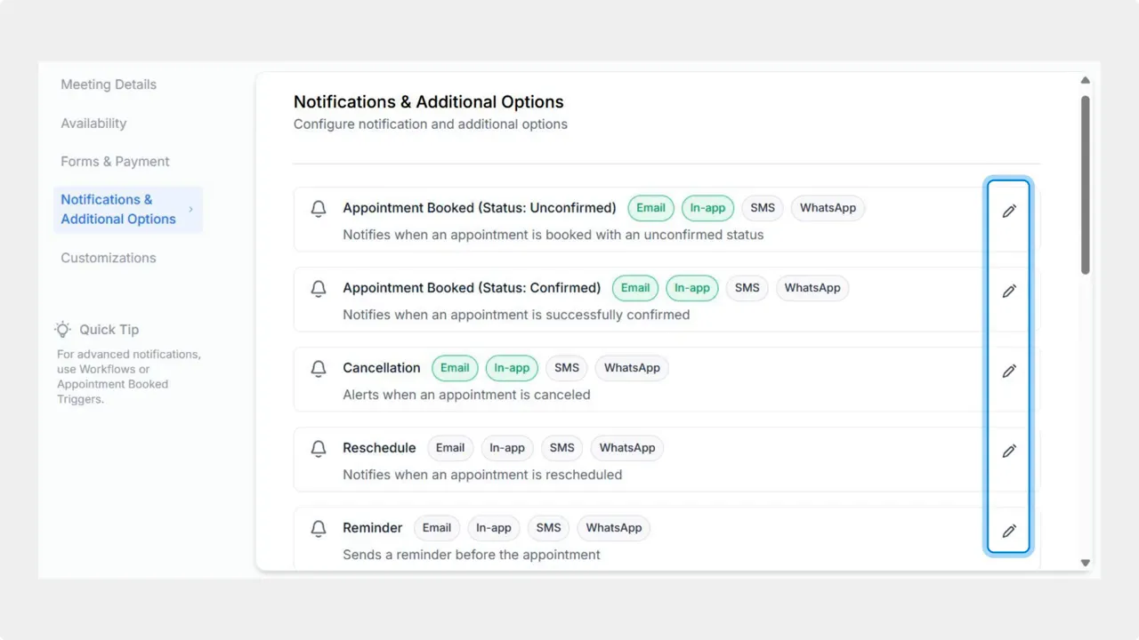1139x640 pixels.
Task: Select Meeting Details in the sidebar
Action: pyautogui.click(x=108, y=84)
